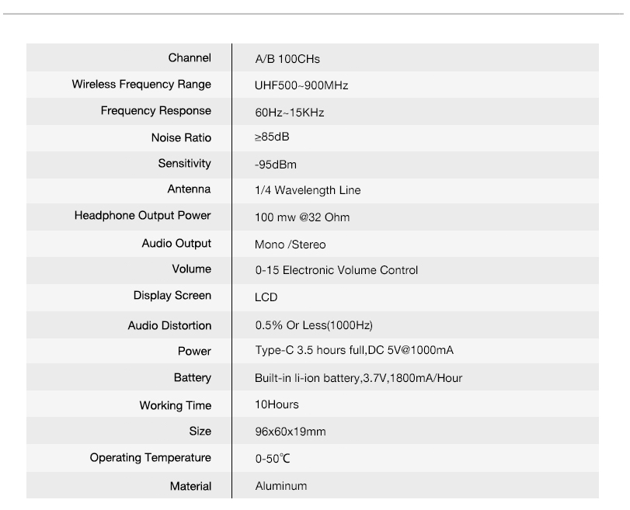Screen dimensions: 630x510
Task: Click the Wireless Frequency Range label
Action: (141, 85)
